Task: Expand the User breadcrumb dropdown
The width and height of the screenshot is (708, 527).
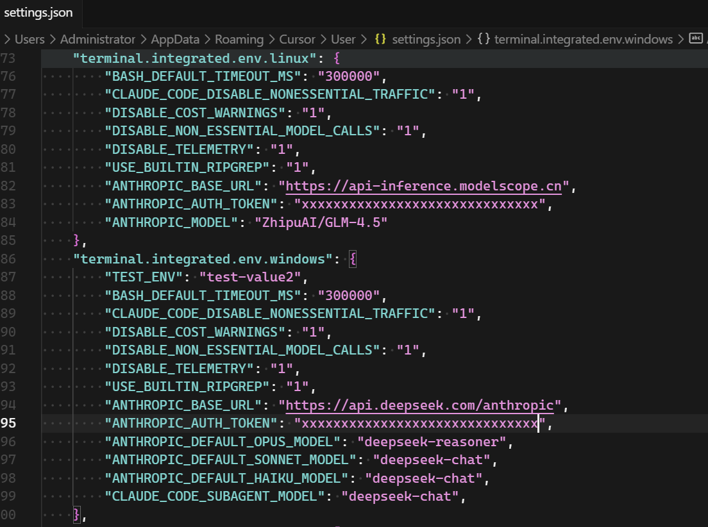Action: [x=344, y=39]
